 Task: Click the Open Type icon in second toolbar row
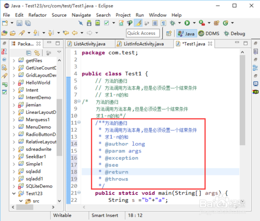pyautogui.click(x=5, y=33)
